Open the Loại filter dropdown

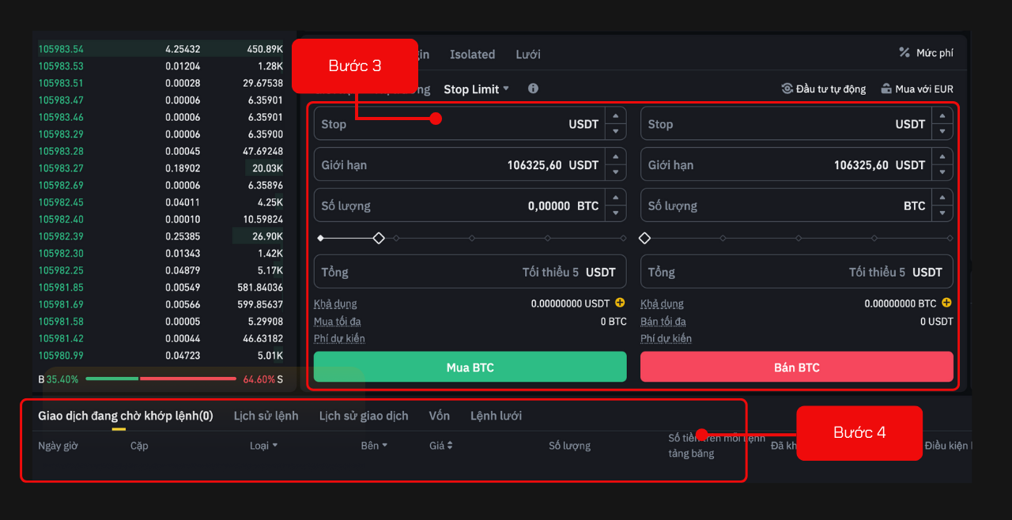click(x=264, y=446)
